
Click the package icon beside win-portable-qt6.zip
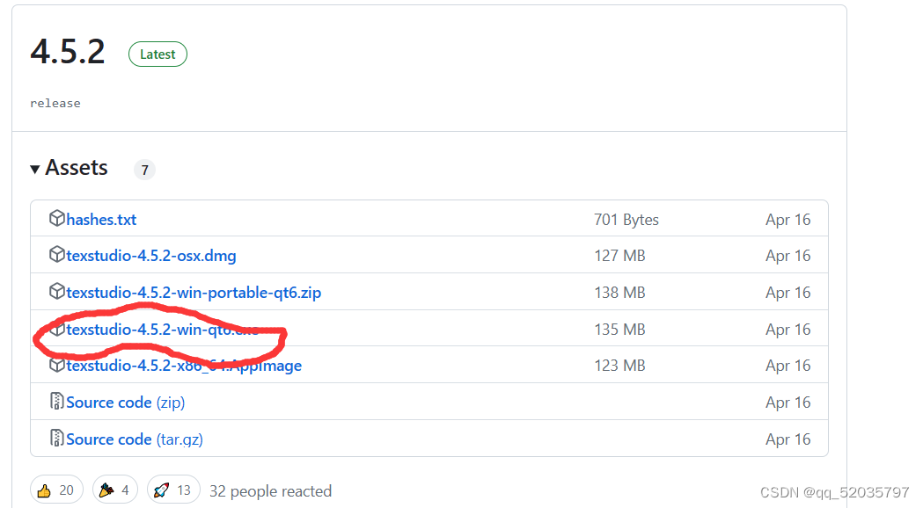(56, 291)
